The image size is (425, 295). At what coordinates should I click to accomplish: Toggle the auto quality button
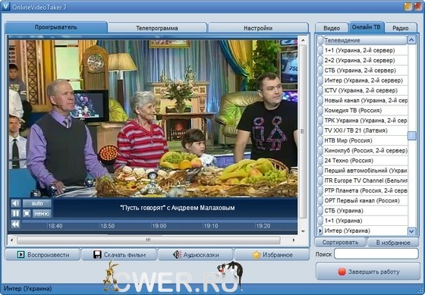37,203
